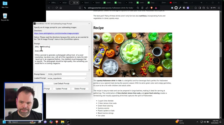Switch to the Custo browser tab

(185, 3)
